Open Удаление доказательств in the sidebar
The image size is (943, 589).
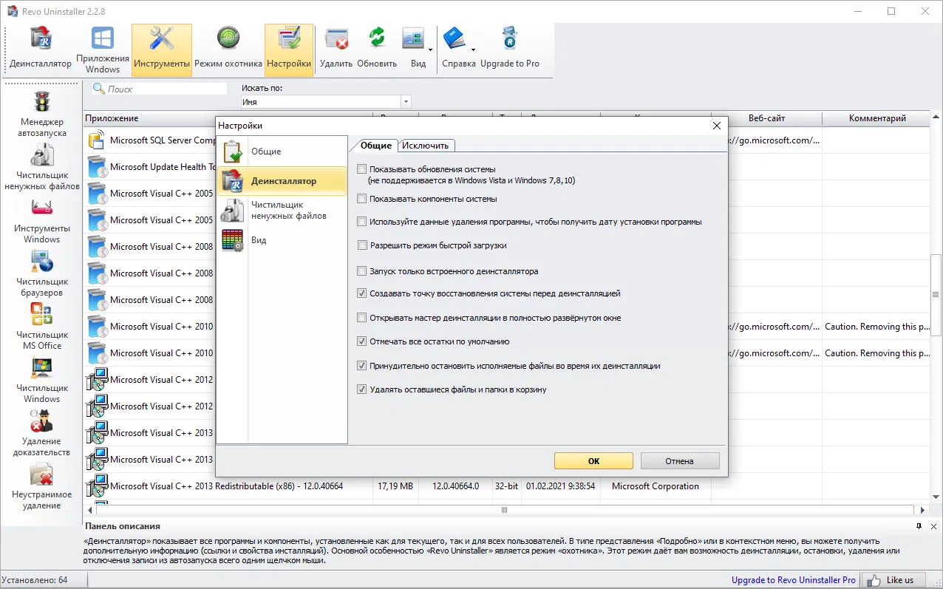coord(42,434)
